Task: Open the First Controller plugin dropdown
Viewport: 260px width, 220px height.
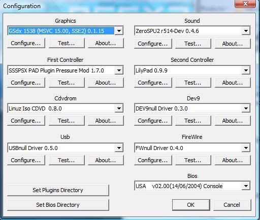Action: click(119, 70)
